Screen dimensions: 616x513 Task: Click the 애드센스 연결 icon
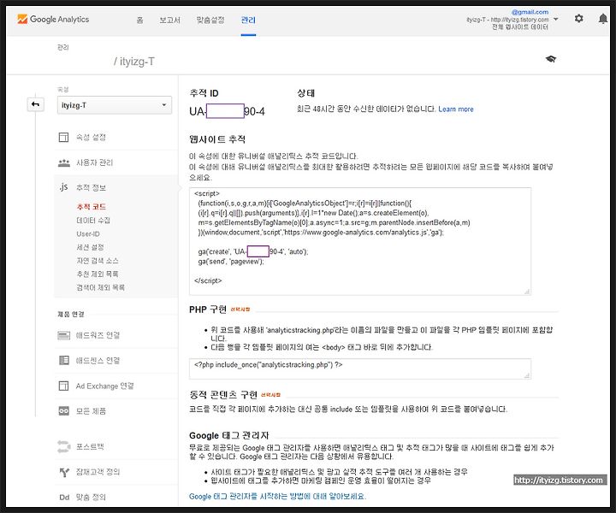63,360
